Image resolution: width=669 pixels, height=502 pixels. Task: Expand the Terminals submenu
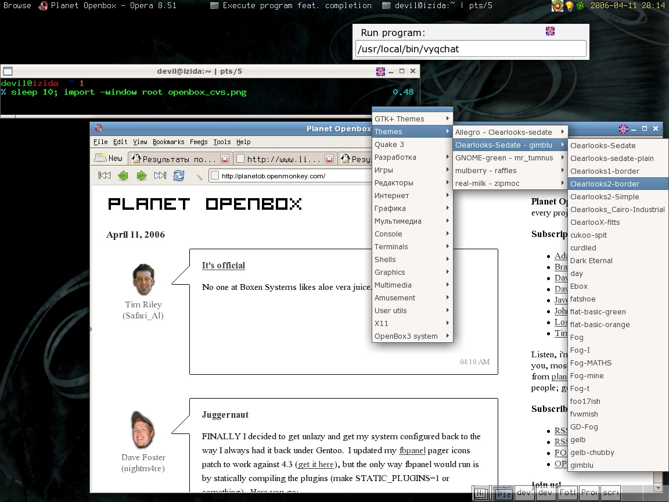[x=412, y=247]
